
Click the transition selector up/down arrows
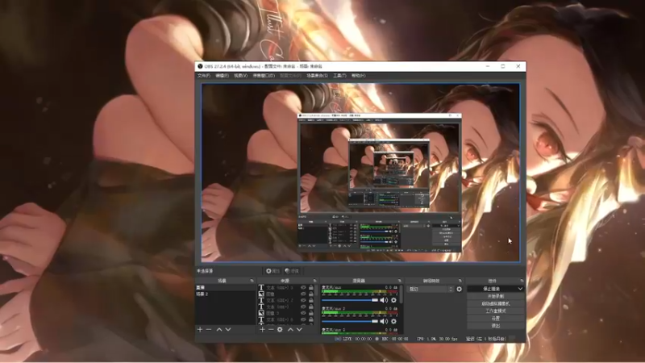451,289
